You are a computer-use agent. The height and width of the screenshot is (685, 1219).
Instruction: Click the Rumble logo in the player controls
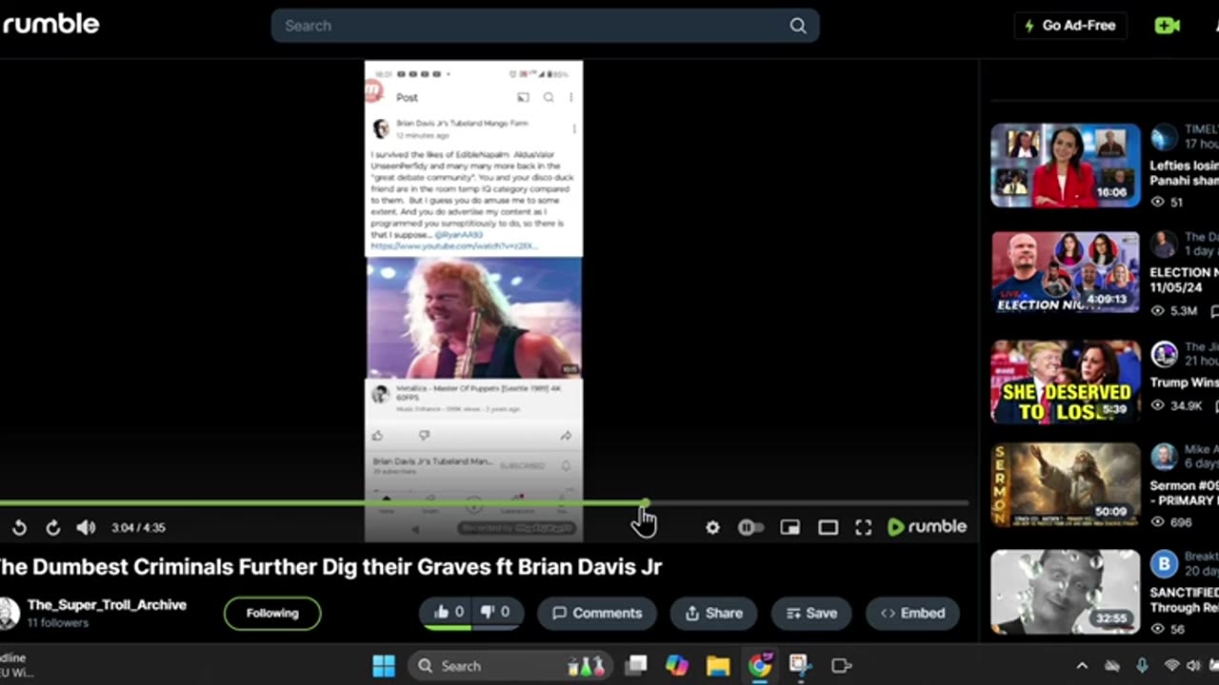click(x=927, y=526)
